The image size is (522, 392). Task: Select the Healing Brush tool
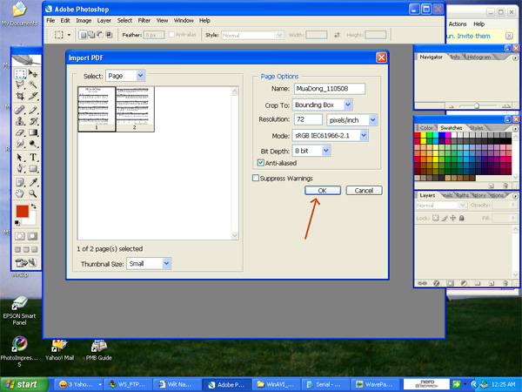click(20, 110)
